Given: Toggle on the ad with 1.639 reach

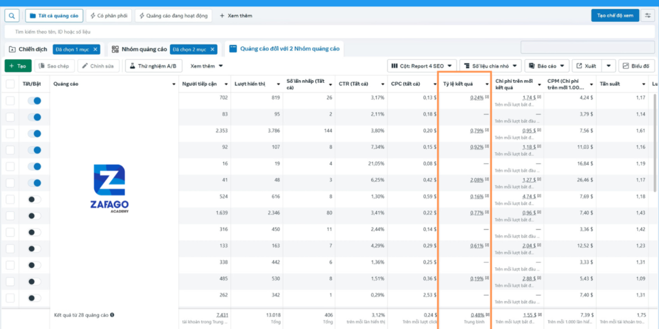Looking at the screenshot, I should (x=35, y=216).
